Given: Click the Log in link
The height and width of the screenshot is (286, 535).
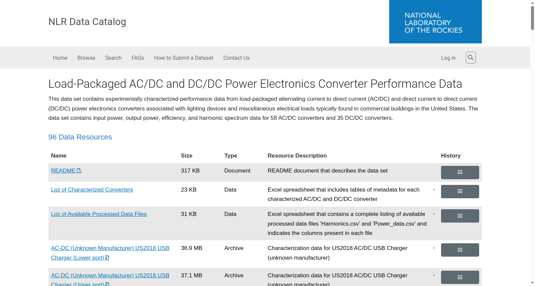Looking at the screenshot, I should coord(448,58).
